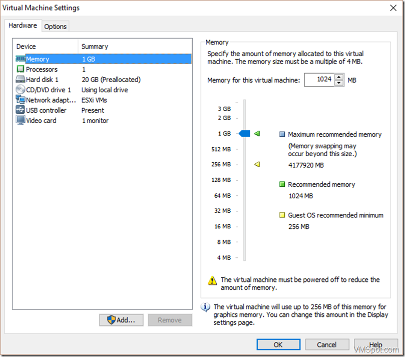Increase memory with the up spinner arrow
The width and height of the screenshot is (405, 357).
338,77
